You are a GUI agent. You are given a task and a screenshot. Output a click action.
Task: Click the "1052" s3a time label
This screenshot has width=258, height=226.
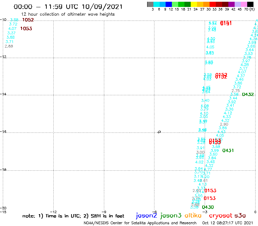28,20
